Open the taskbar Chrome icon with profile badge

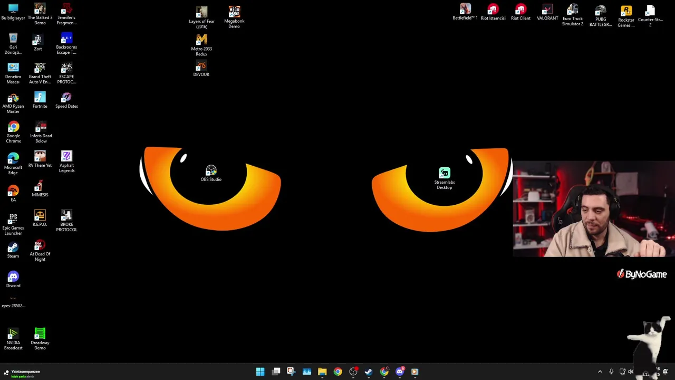[x=384, y=372]
